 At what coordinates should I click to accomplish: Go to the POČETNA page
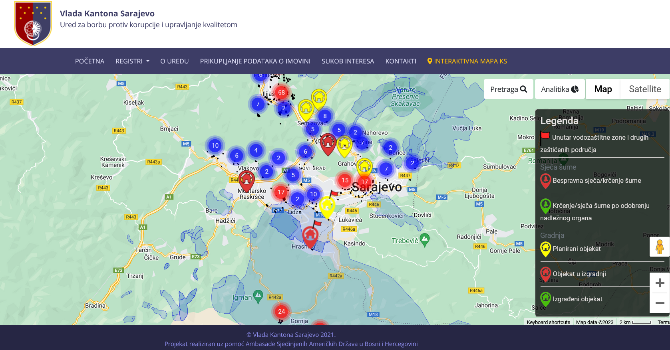tap(89, 61)
